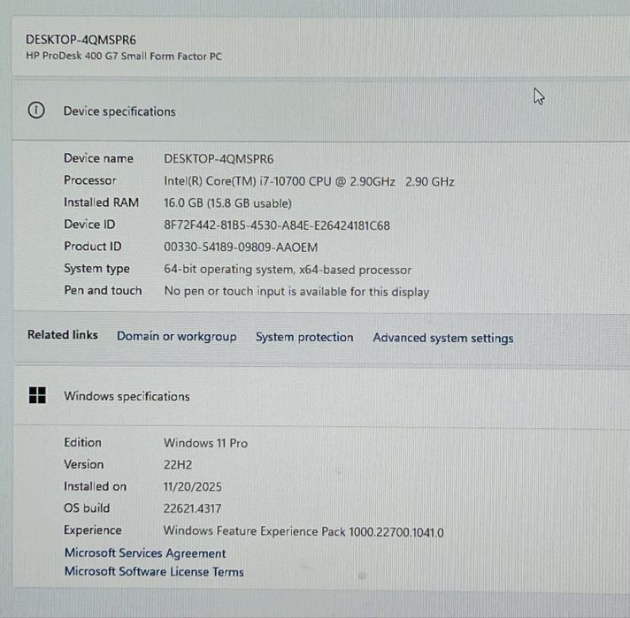Click the Edition label

(x=83, y=443)
